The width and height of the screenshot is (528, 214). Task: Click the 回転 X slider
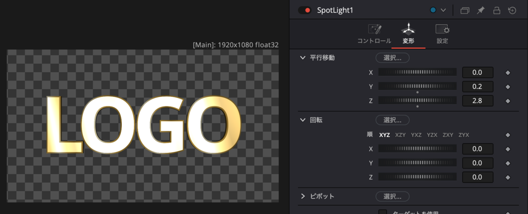[x=417, y=149]
